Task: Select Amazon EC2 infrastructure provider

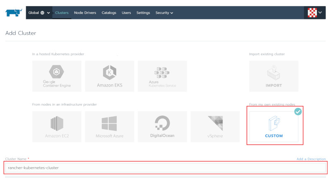Action: pos(57,127)
